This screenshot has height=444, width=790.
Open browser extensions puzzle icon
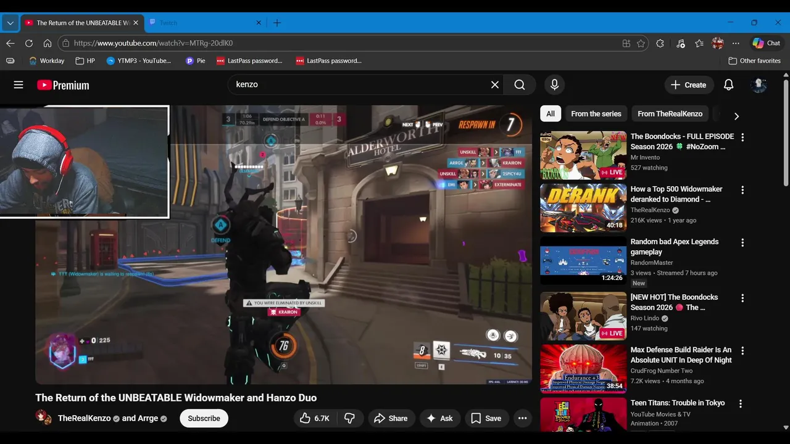660,43
